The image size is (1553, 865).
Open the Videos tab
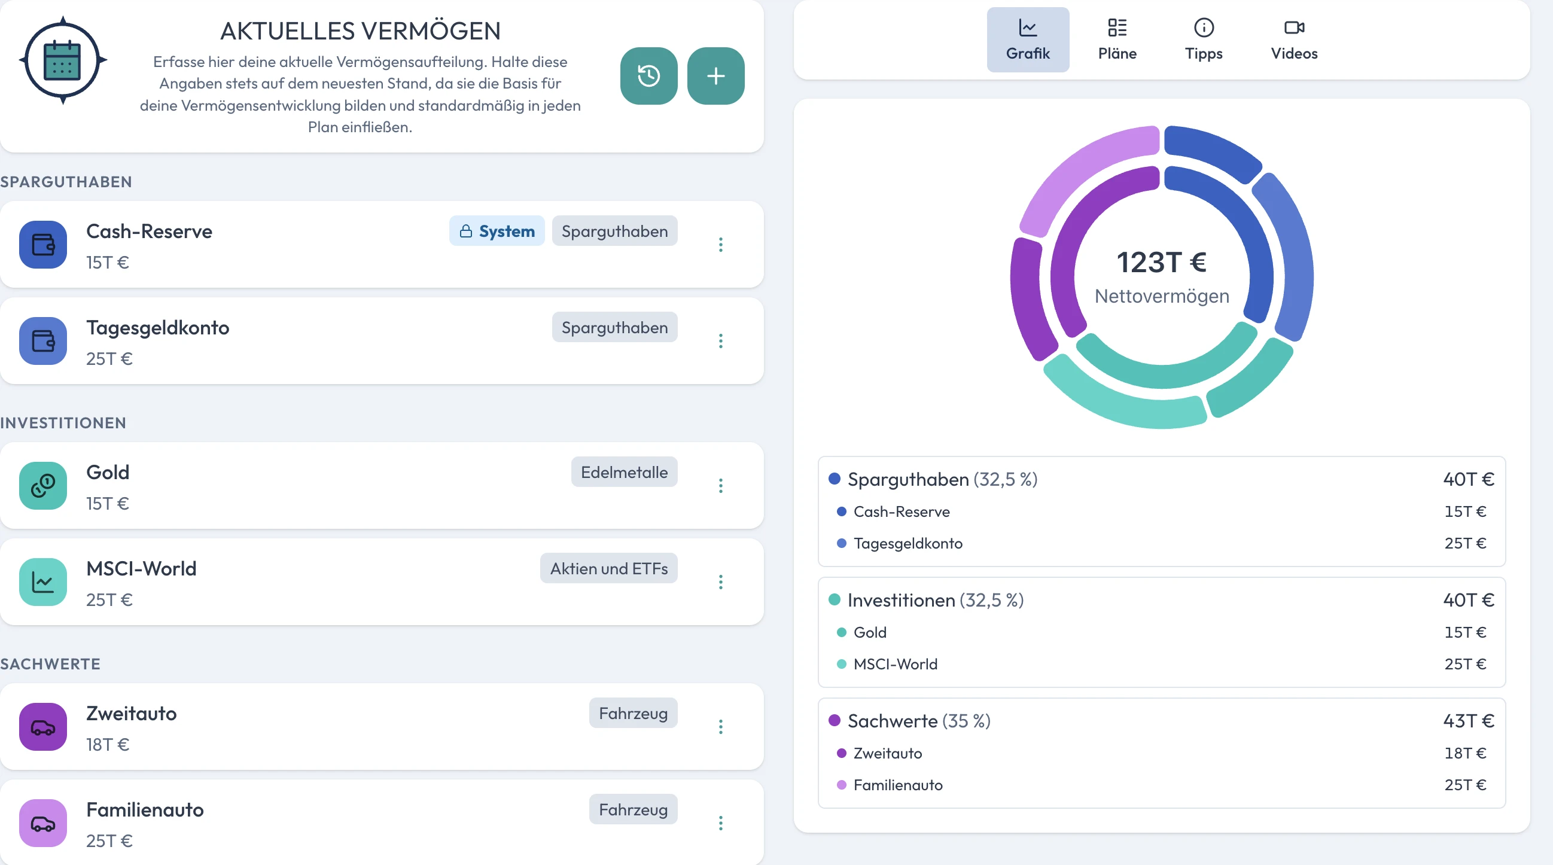pyautogui.click(x=1295, y=40)
